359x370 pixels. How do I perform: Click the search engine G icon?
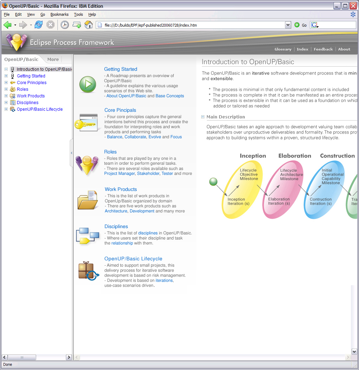click(314, 25)
